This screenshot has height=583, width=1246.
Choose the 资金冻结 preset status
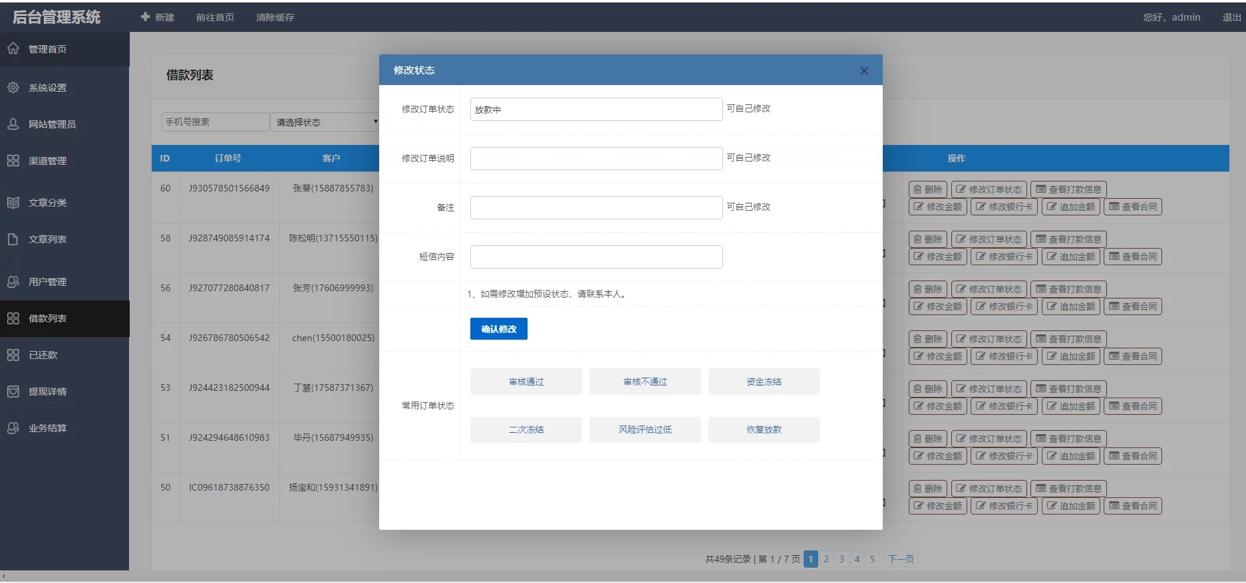pos(764,382)
